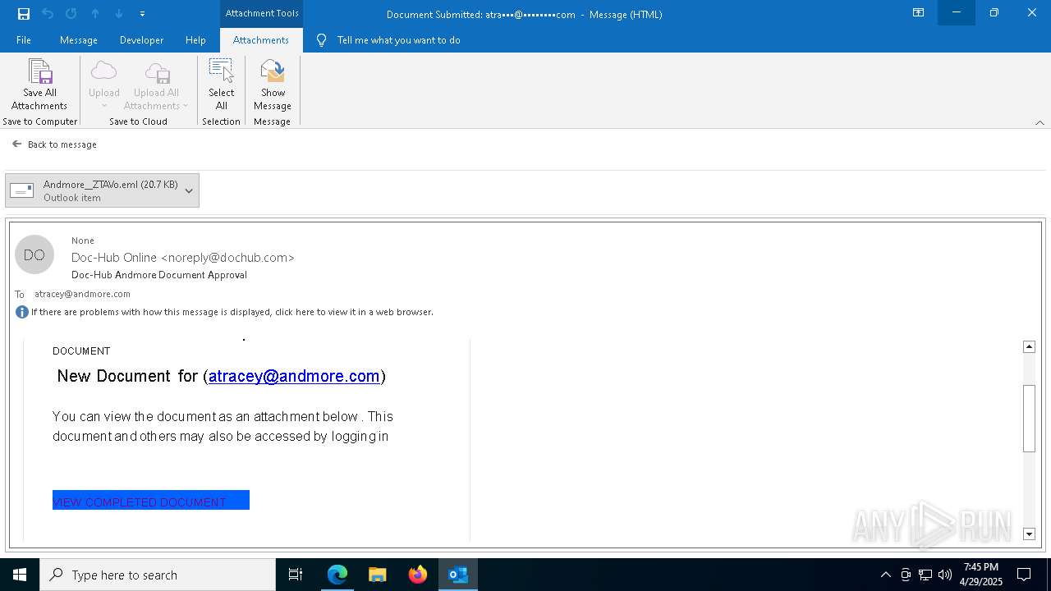Open notification center icon
This screenshot has width=1051, height=591.
pos(1024,575)
